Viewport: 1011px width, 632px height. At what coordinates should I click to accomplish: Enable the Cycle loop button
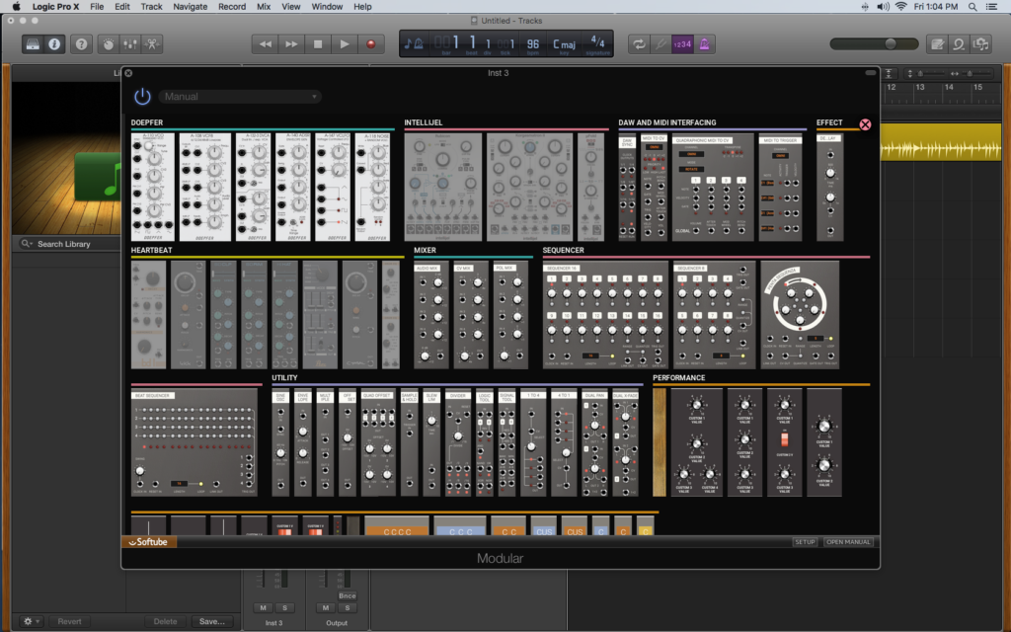(x=638, y=43)
